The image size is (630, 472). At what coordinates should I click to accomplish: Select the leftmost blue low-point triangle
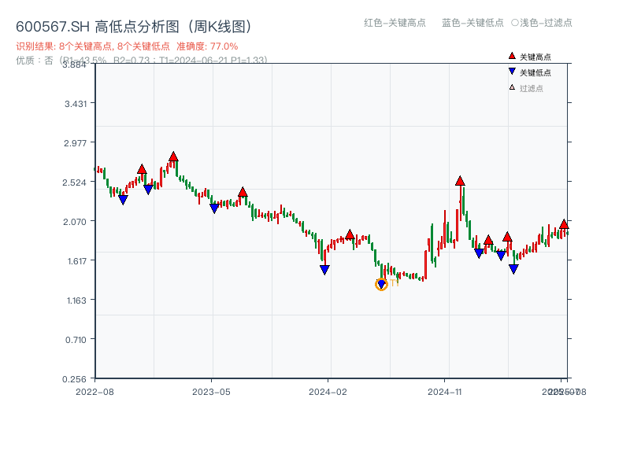click(x=123, y=200)
